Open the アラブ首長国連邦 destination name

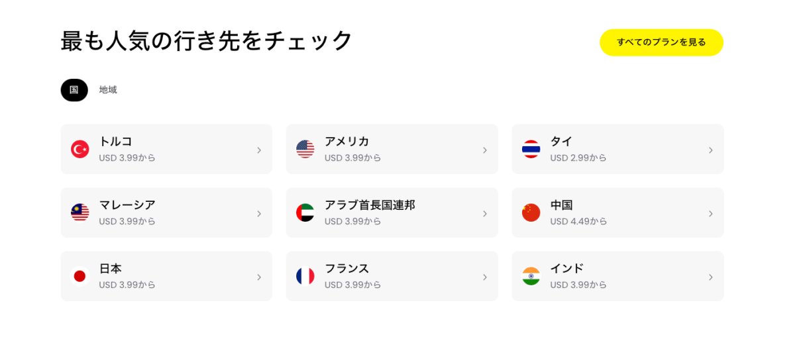tap(370, 205)
